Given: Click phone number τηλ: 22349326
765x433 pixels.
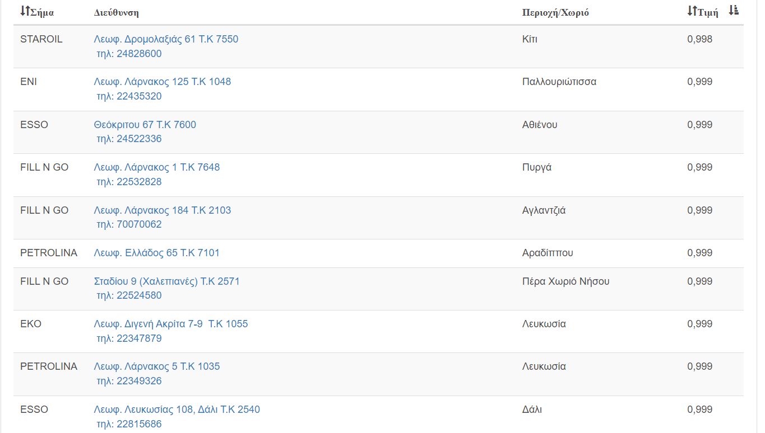Looking at the screenshot, I should pos(129,381).
